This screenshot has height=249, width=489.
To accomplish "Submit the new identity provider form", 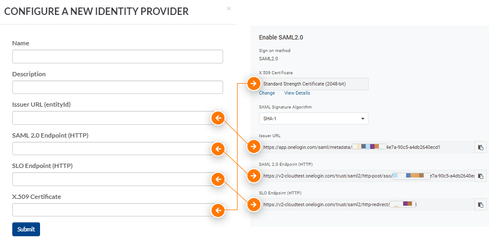I will [x=26, y=229].
